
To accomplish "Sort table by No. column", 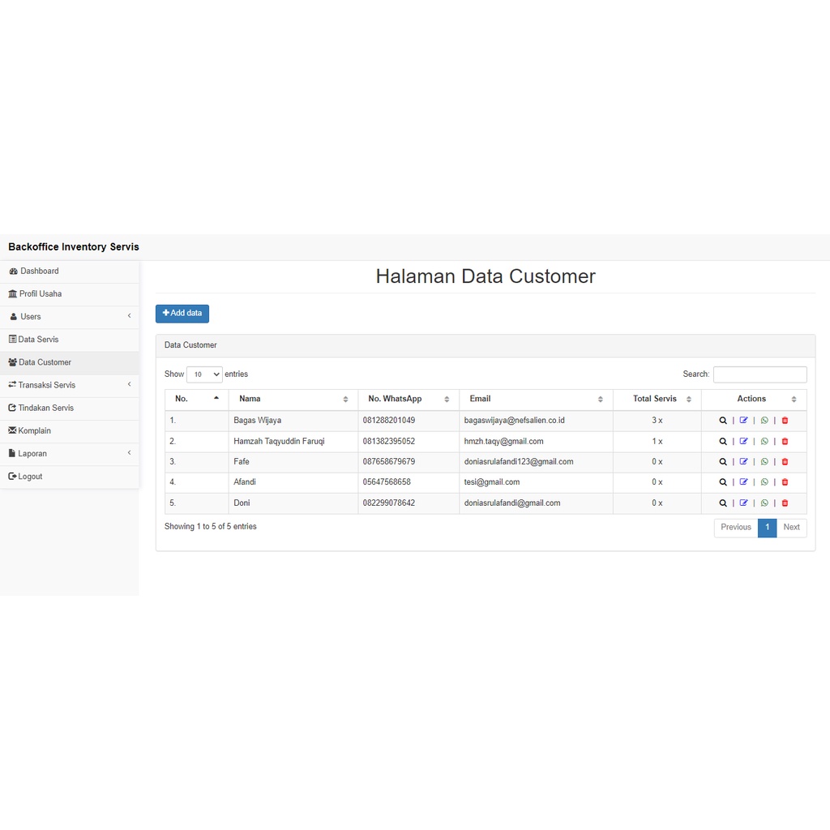I will coord(196,399).
